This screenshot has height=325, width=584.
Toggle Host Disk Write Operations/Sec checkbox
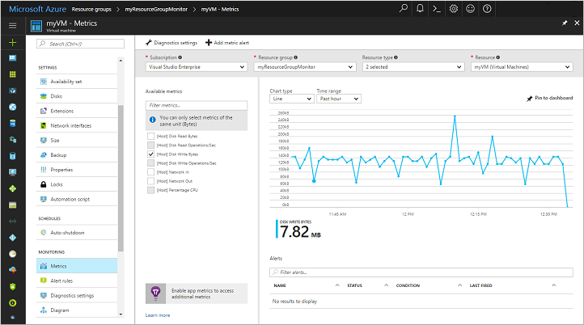tap(150, 163)
